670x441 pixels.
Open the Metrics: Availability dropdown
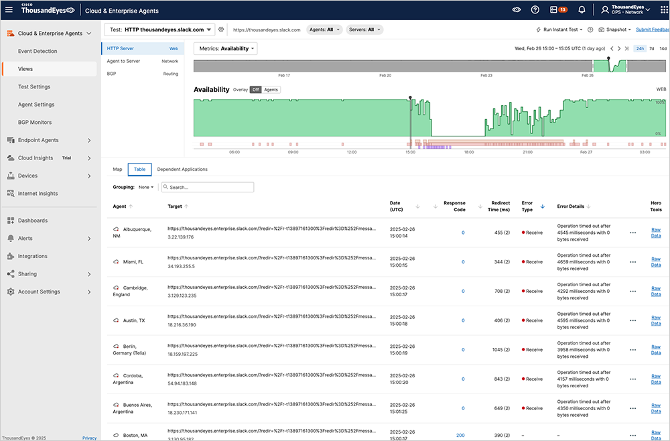[226, 49]
